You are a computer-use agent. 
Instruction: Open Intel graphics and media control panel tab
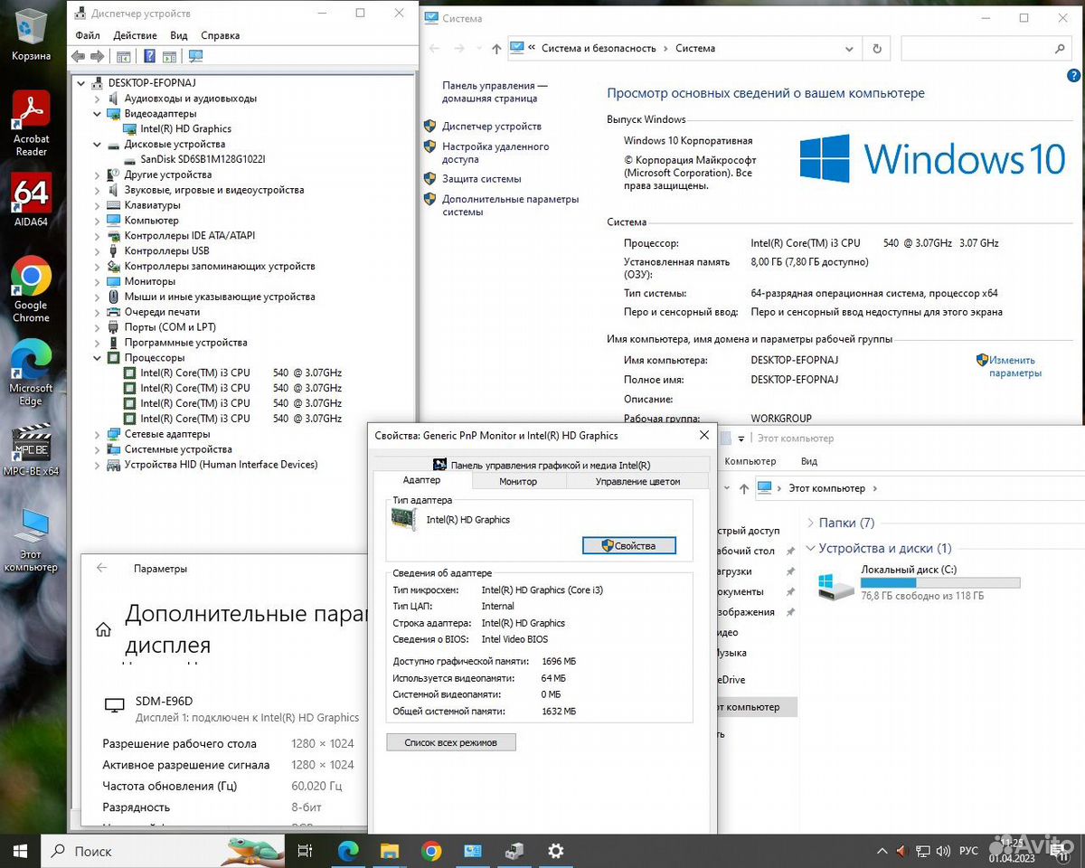[x=542, y=465]
